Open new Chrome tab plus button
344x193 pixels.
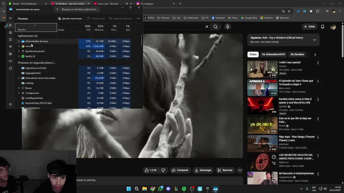point(180,4)
